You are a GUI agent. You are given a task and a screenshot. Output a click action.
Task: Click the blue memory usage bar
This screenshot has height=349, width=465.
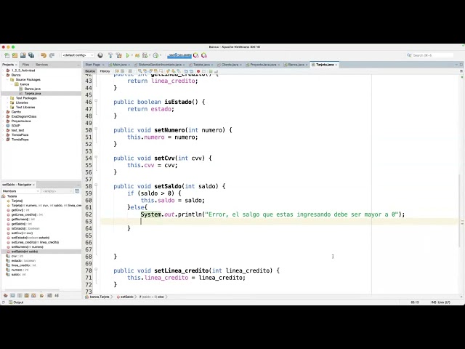[179, 55]
